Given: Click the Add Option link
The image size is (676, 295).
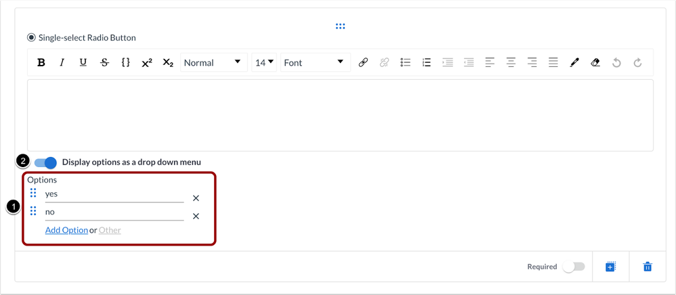Looking at the screenshot, I should [x=66, y=230].
